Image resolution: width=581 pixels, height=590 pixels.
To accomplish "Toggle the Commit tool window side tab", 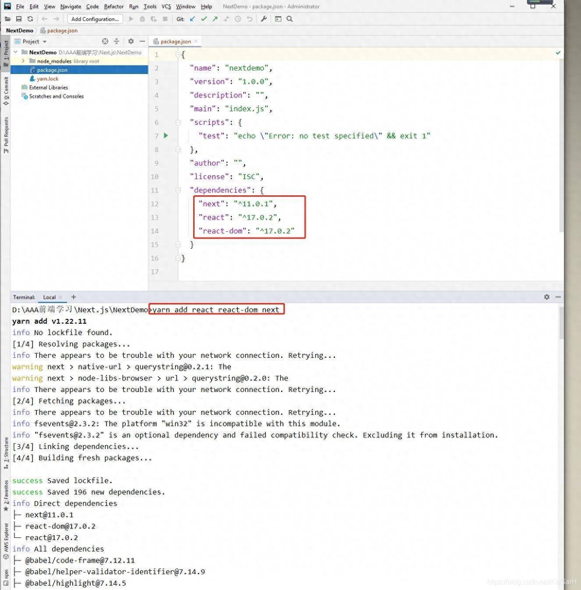I will coord(6,91).
